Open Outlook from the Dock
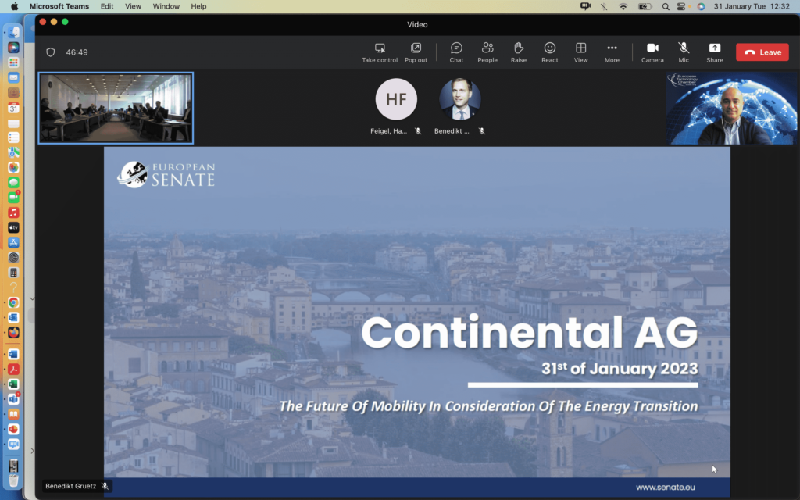This screenshot has width=800, height=500. [x=14, y=317]
